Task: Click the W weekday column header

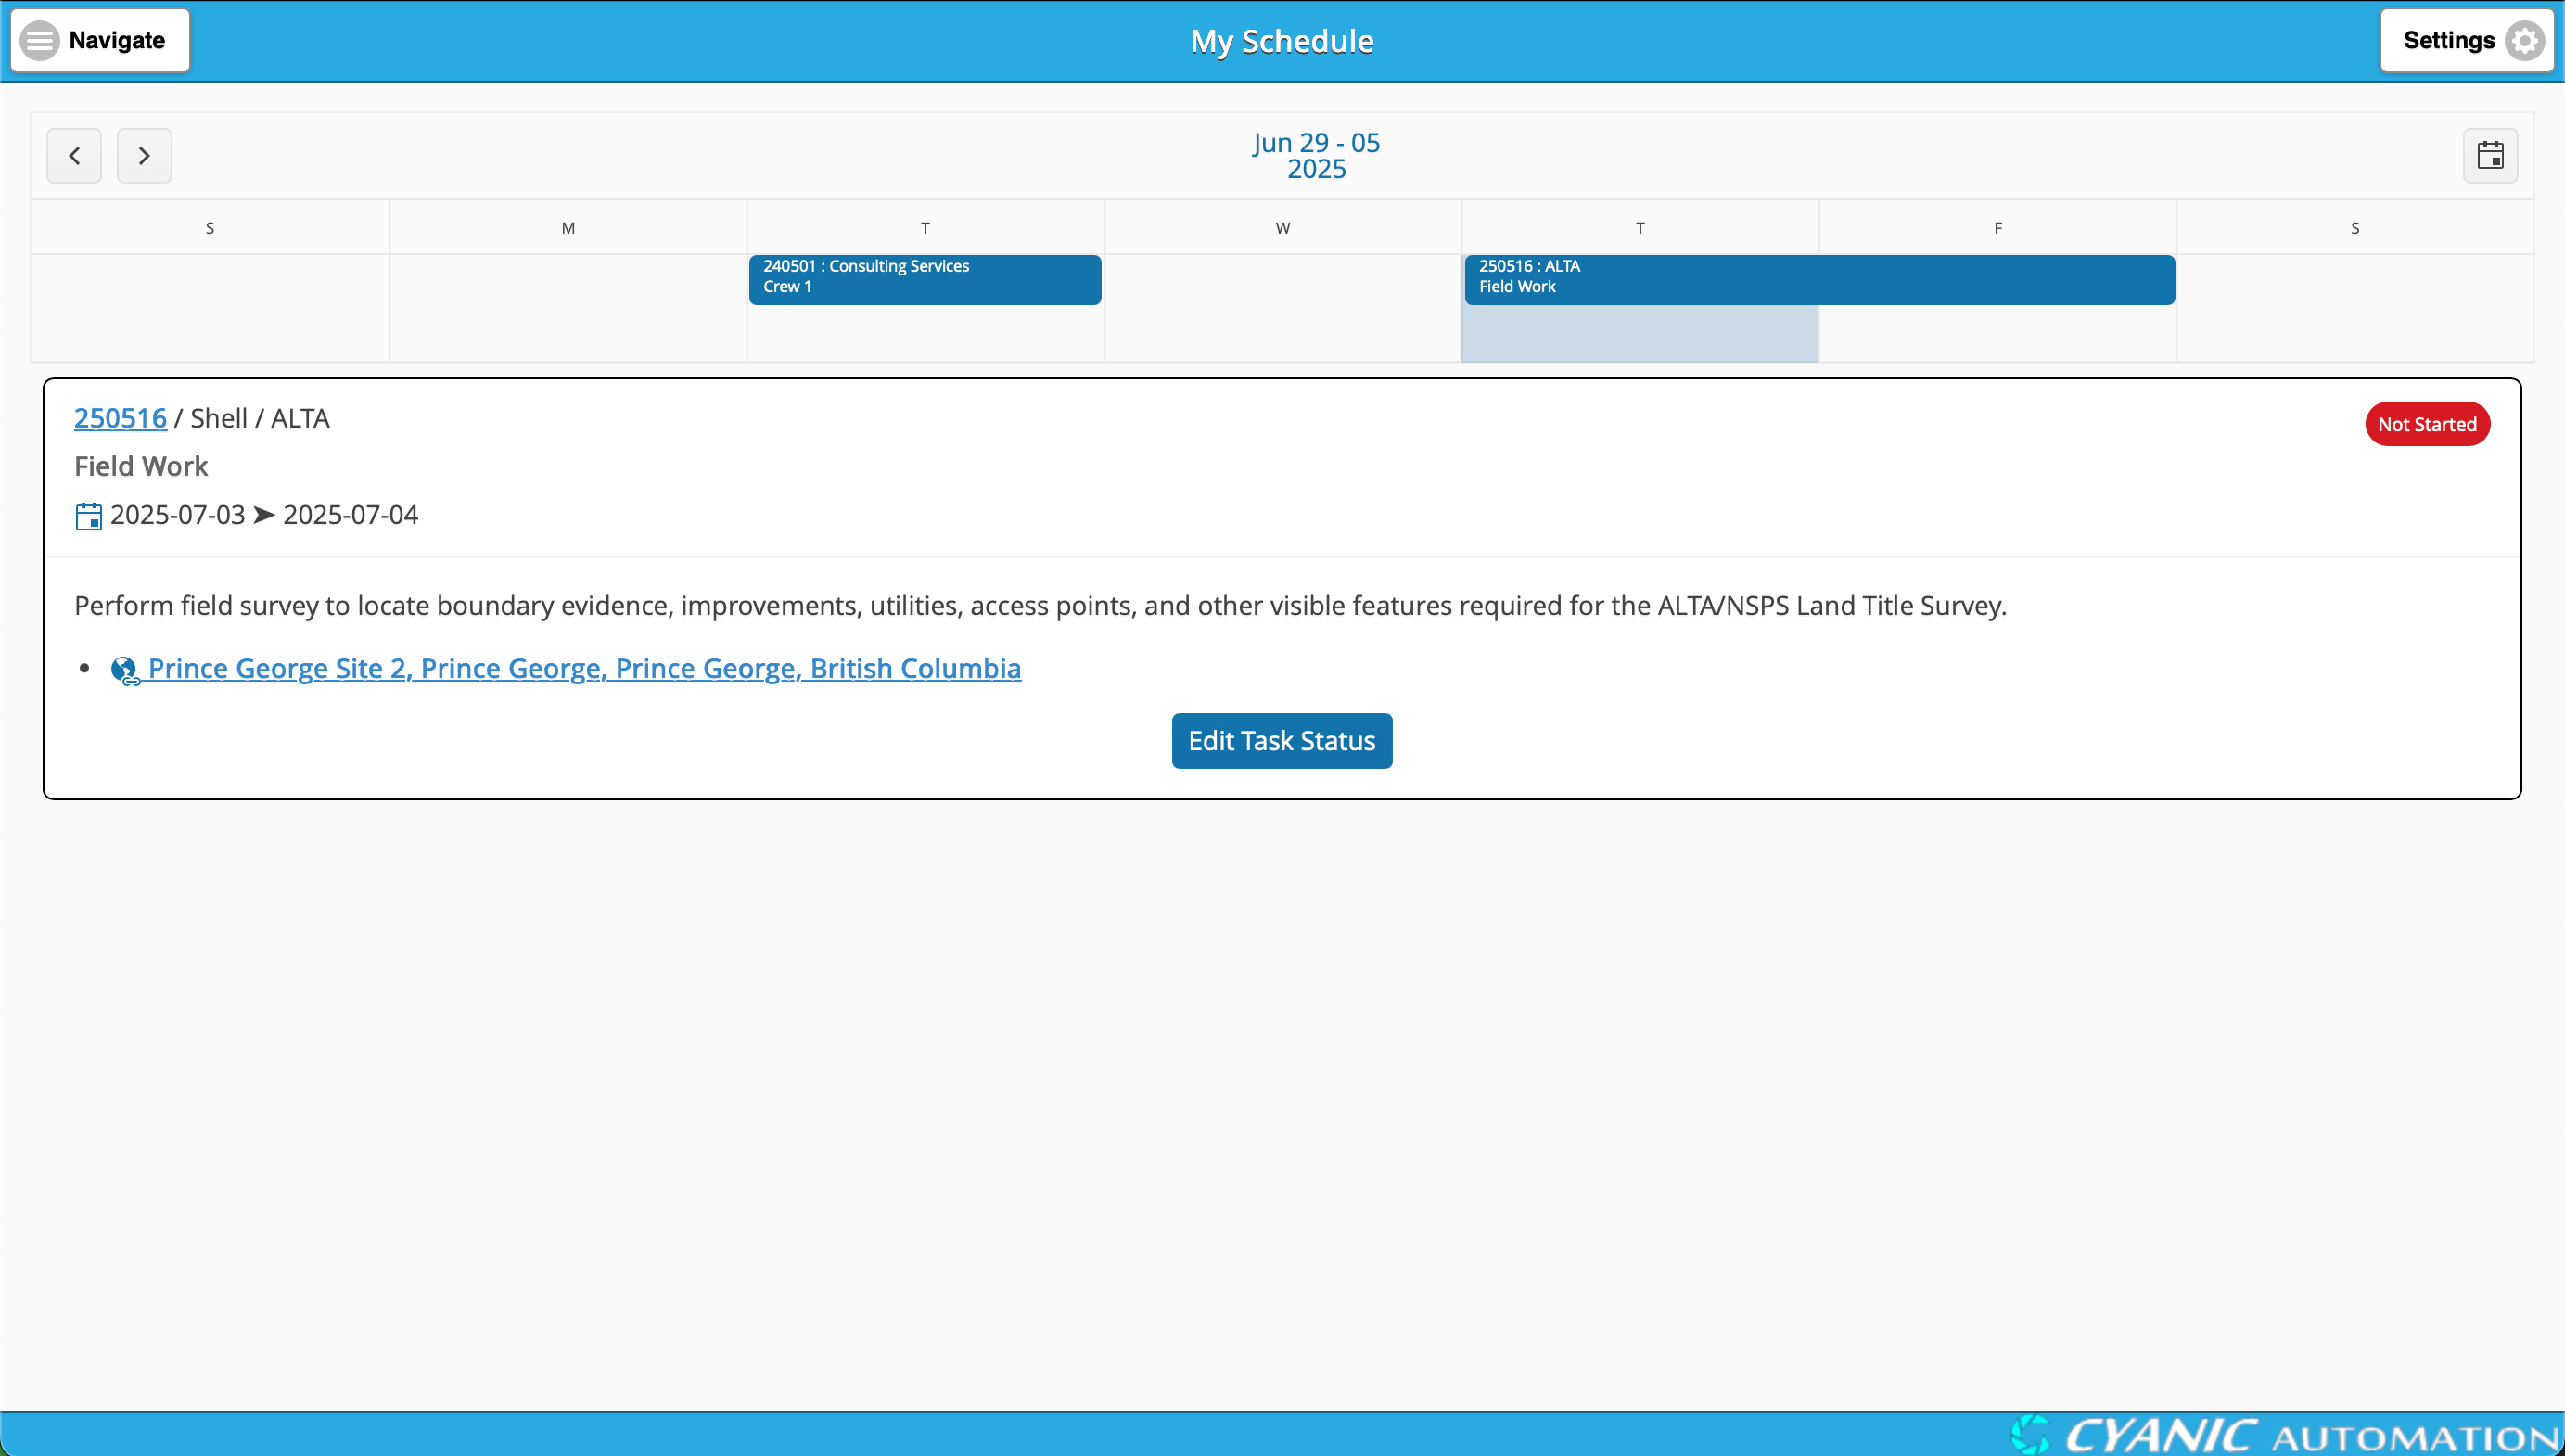Action: [x=1282, y=228]
